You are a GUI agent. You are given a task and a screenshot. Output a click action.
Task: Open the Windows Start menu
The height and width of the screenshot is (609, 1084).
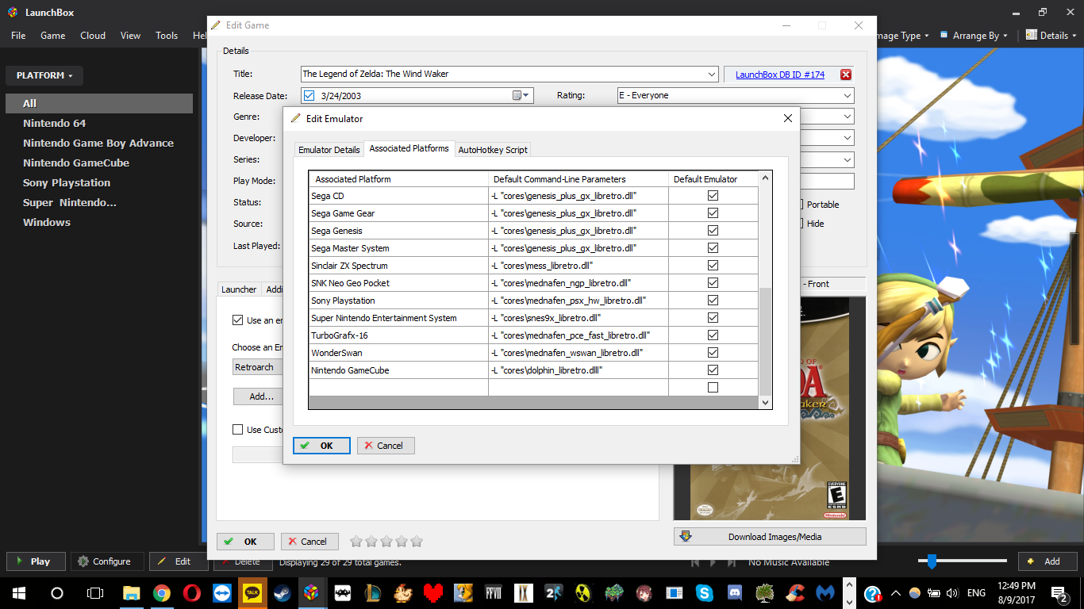[x=19, y=592]
